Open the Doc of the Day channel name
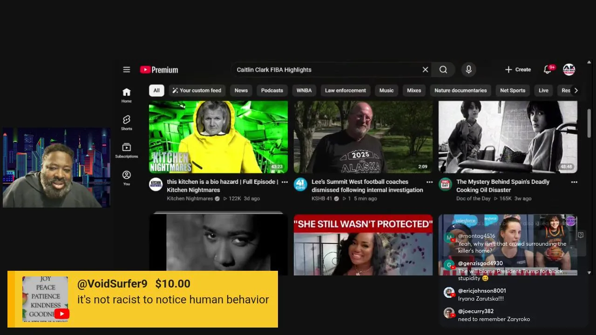 click(x=473, y=199)
